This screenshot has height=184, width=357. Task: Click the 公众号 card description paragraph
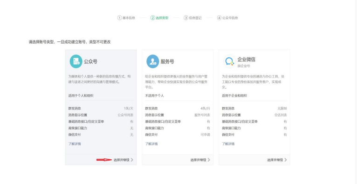100,79
